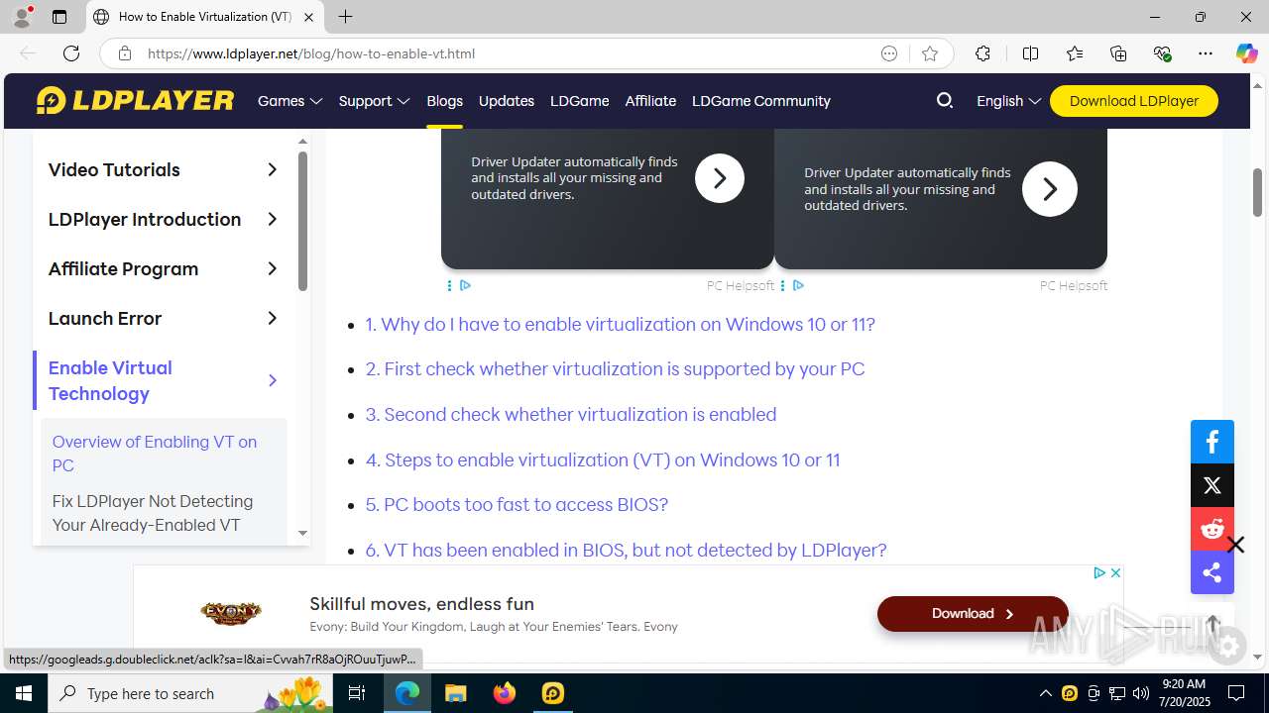This screenshot has height=713, width=1269.
Task: Click the browser back arrow
Action: pyautogui.click(x=28, y=53)
